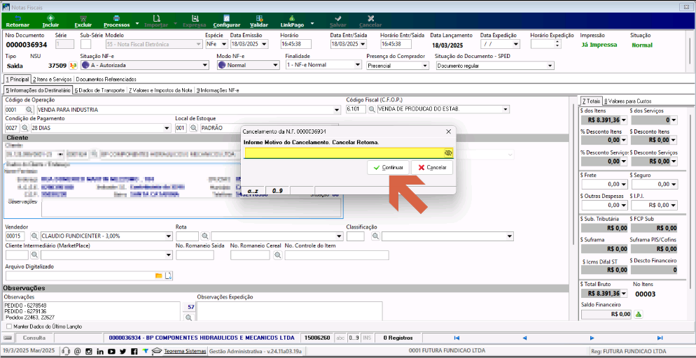Image resolution: width=696 pixels, height=358 pixels.
Task: Click Cliente Intermediário search magnifier
Action: pos(34,255)
